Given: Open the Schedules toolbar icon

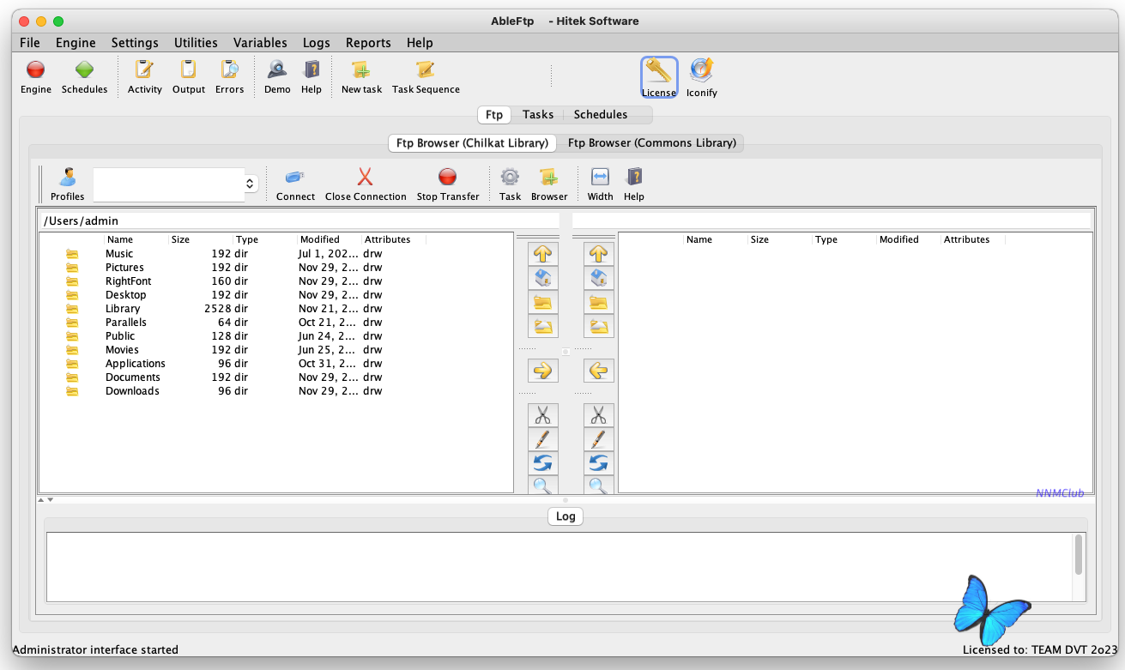Looking at the screenshot, I should pos(84,69).
